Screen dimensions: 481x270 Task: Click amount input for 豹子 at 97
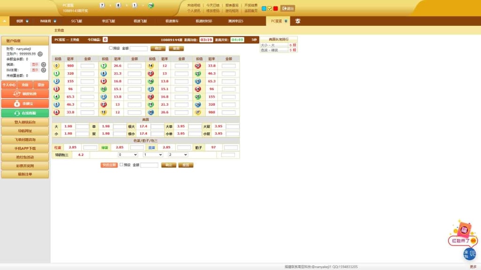click(231, 147)
